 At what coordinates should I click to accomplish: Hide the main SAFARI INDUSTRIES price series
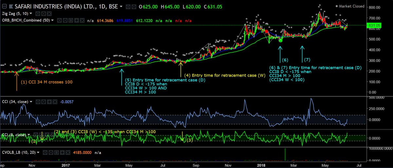(128, 7)
